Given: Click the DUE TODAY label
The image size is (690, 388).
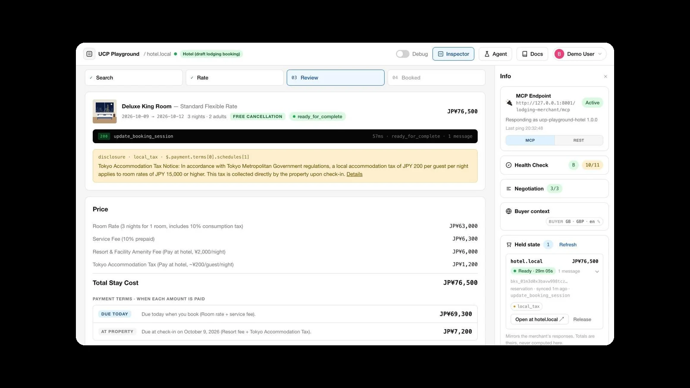Looking at the screenshot, I should tap(115, 314).
